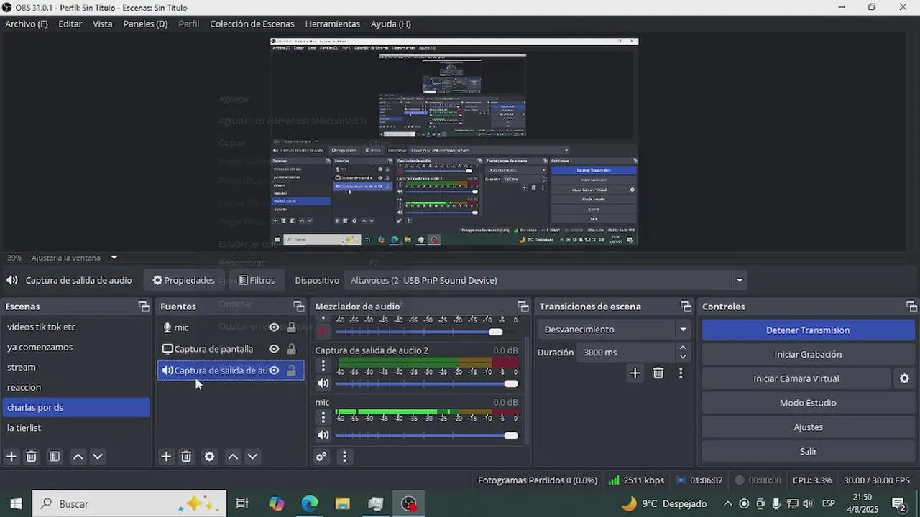Open Herramientas menu
This screenshot has width=920, height=517.
pos(333,24)
